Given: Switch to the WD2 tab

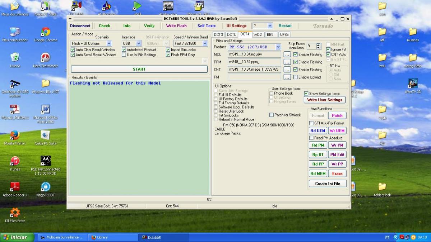Looking at the screenshot, I should click(x=258, y=35).
